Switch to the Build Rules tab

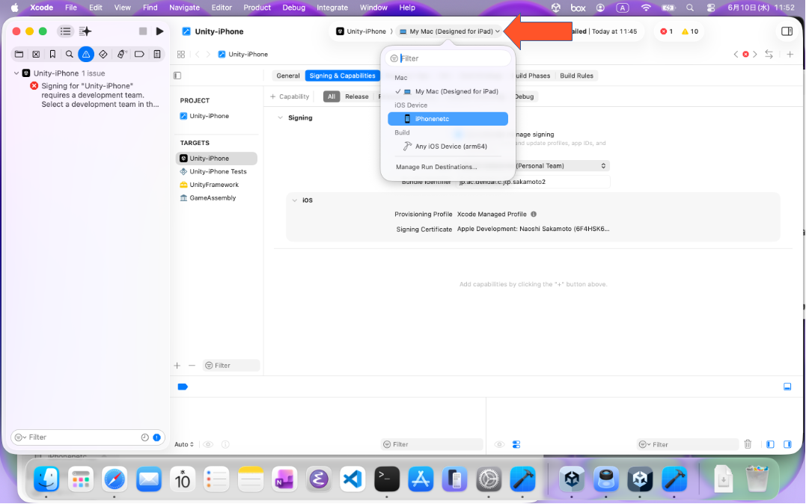576,76
